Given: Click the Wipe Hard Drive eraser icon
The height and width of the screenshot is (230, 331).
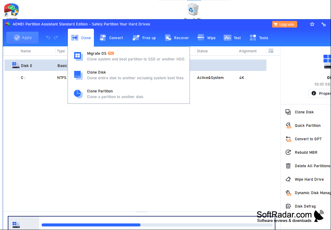Looking at the screenshot, I should 288,179.
